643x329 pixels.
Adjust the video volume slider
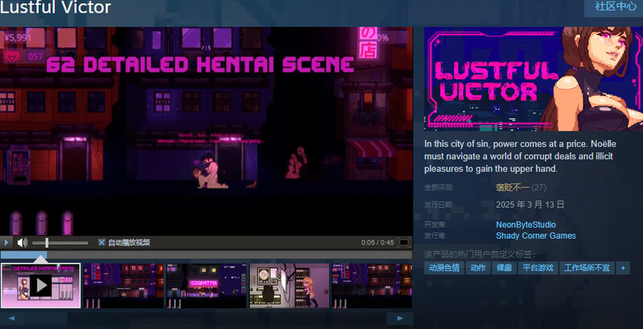coord(60,242)
